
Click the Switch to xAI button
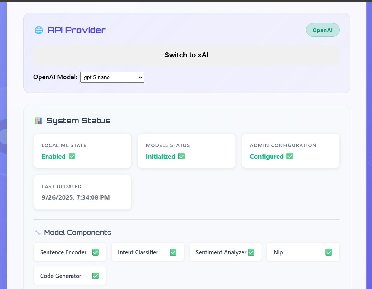click(x=187, y=55)
